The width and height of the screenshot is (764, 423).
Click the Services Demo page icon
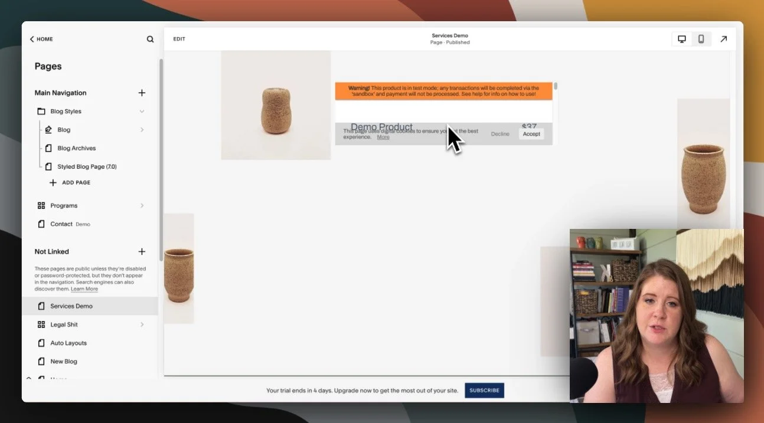(41, 306)
